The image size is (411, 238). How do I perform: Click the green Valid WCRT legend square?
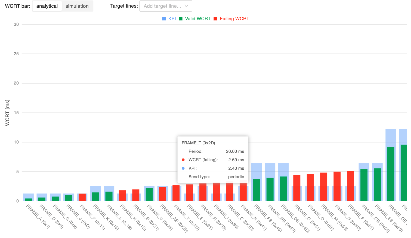181,19
